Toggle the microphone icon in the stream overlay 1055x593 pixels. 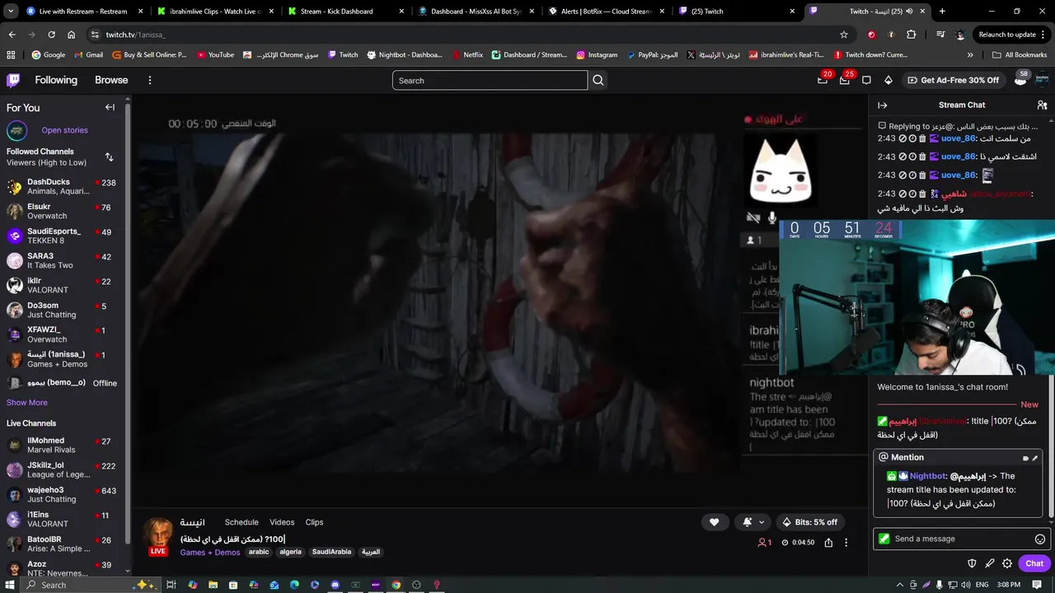pyautogui.click(x=772, y=218)
